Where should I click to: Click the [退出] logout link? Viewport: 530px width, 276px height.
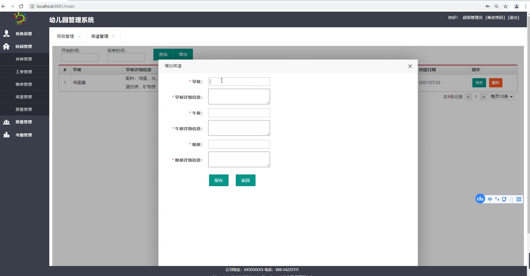pyautogui.click(x=514, y=18)
